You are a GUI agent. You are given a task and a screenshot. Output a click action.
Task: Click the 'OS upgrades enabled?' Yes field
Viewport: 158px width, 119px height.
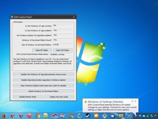tap(63, 35)
